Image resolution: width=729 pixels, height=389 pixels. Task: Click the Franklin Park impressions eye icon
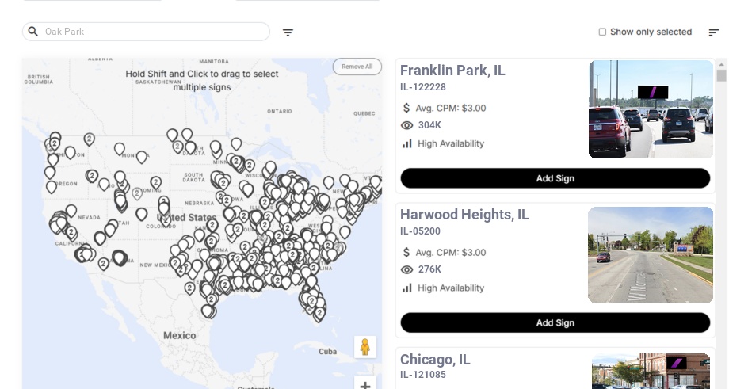pyautogui.click(x=407, y=125)
